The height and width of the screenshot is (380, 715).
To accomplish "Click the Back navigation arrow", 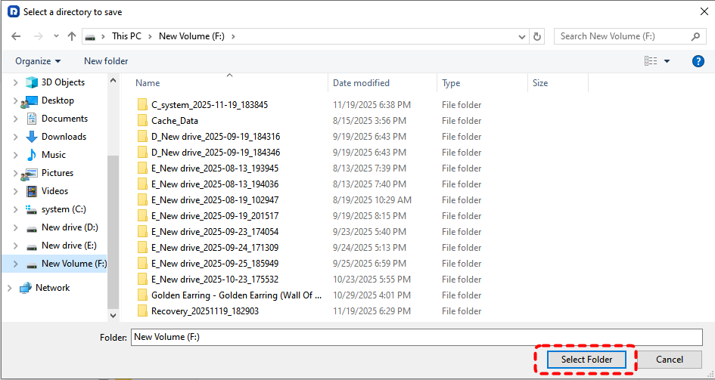I will click(16, 36).
